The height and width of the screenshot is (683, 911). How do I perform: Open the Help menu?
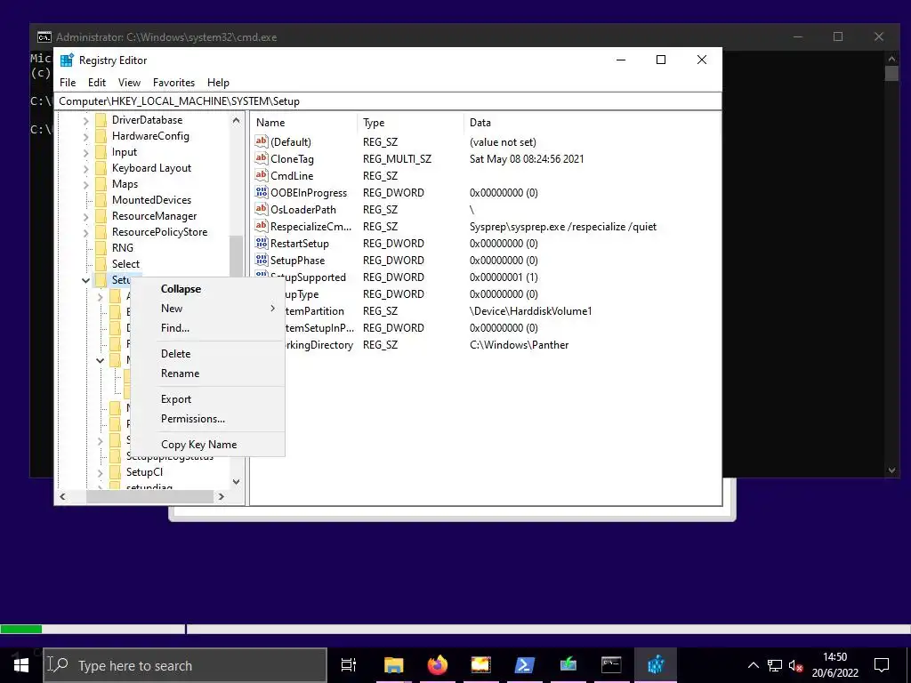coord(219,83)
